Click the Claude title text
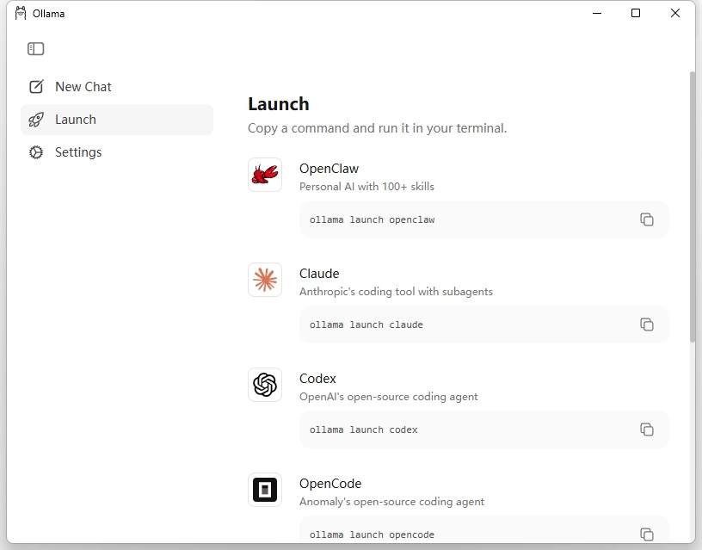702x550 pixels. 319,274
